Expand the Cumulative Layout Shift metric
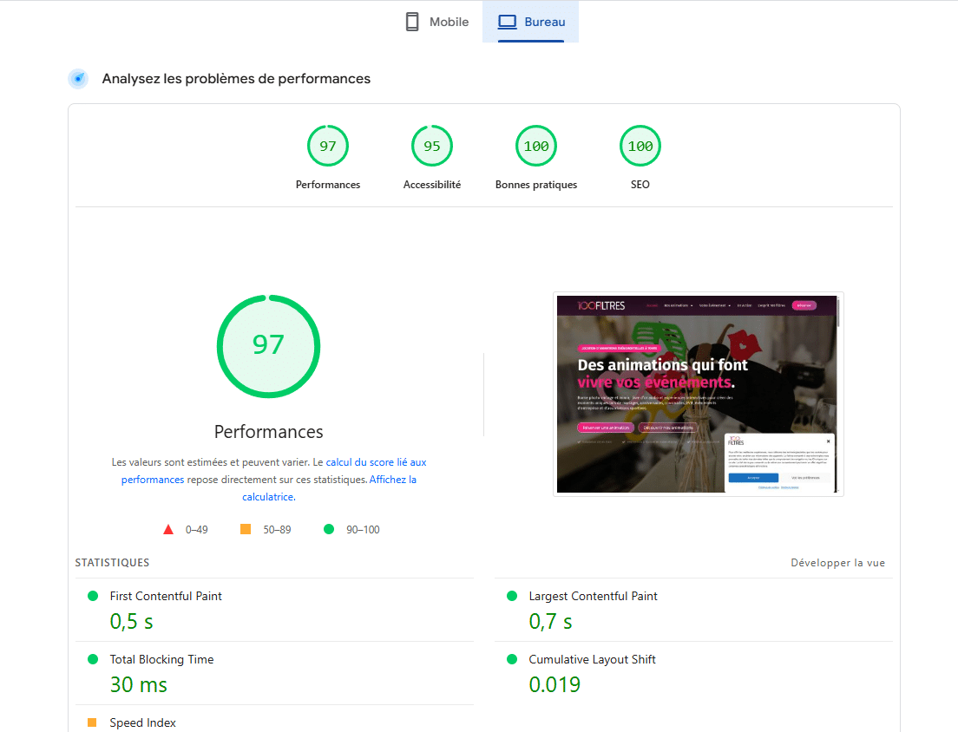Image resolution: width=958 pixels, height=732 pixels. (592, 659)
